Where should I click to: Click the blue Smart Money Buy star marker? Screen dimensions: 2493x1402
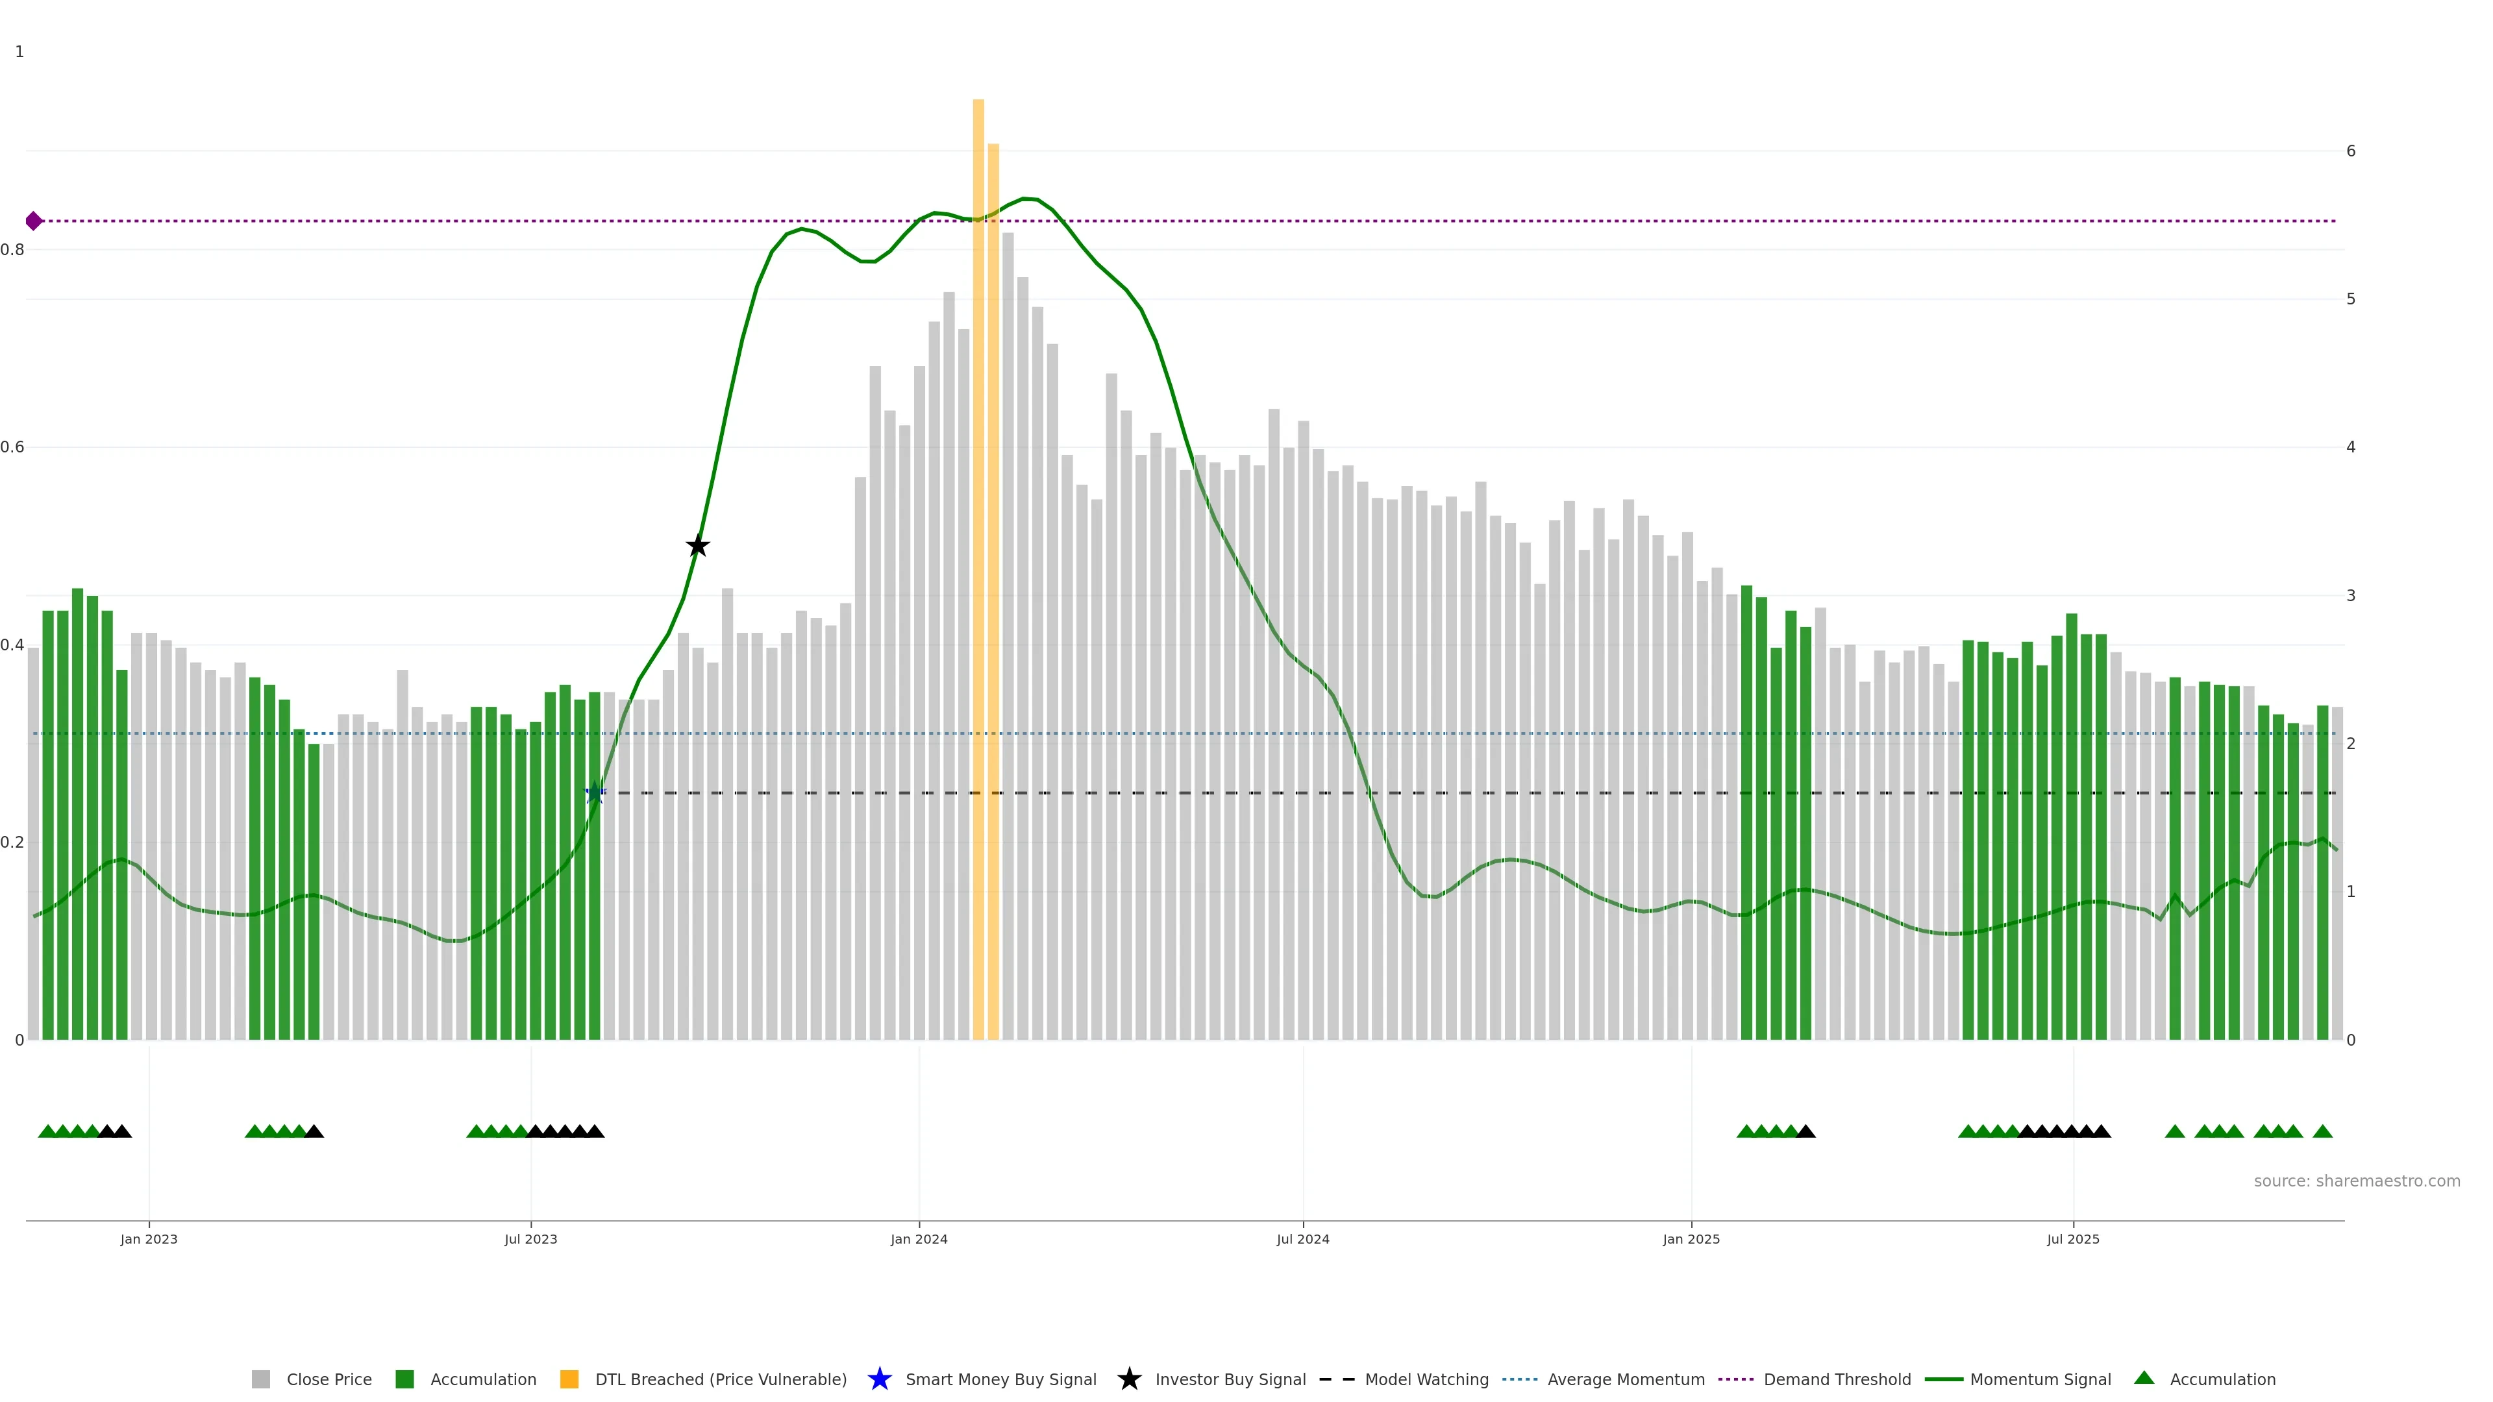pyautogui.click(x=595, y=793)
